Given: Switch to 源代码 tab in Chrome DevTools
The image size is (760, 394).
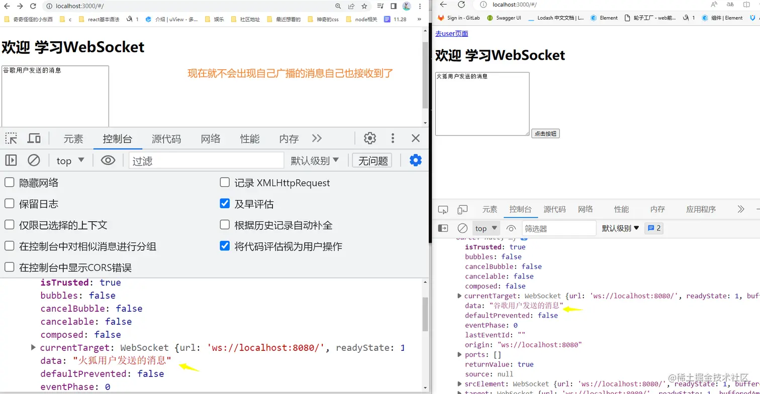Looking at the screenshot, I should (x=166, y=139).
